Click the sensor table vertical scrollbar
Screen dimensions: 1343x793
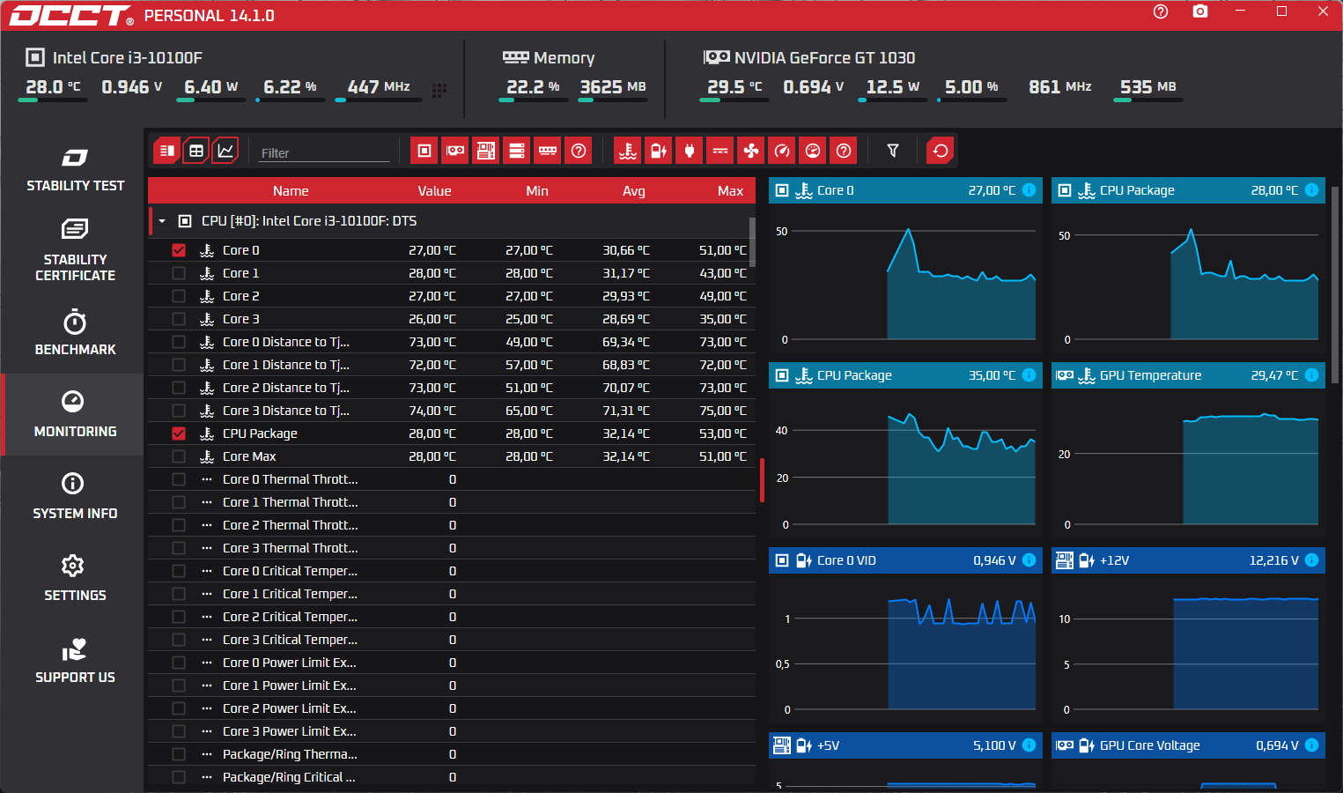(x=752, y=242)
